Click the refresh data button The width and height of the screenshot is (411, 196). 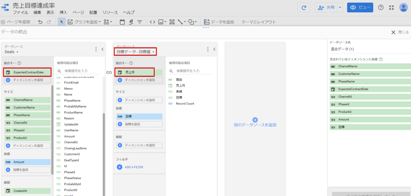pos(304,8)
